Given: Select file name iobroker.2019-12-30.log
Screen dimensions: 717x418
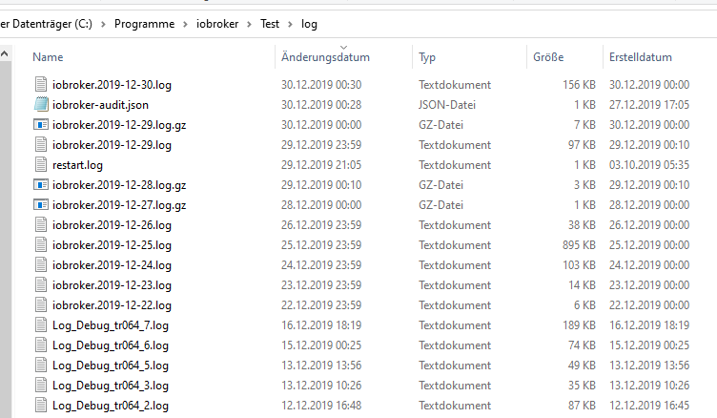Looking at the screenshot, I should tap(113, 85).
